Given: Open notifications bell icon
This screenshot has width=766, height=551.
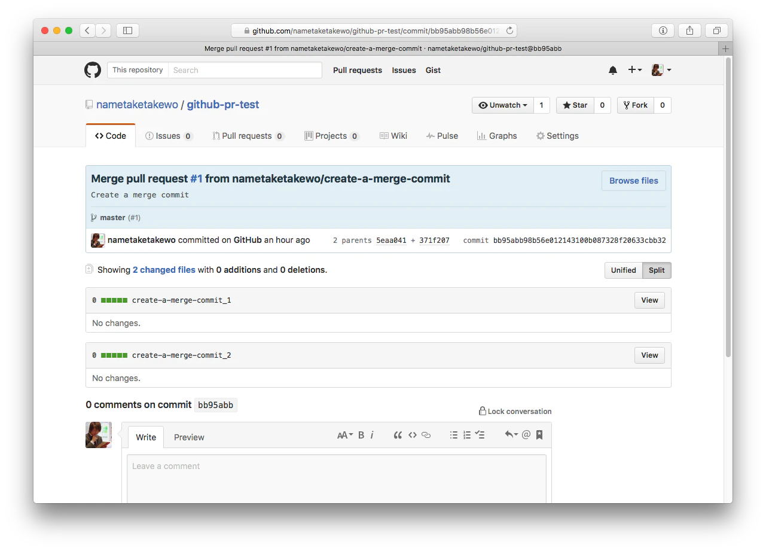Looking at the screenshot, I should pos(613,70).
